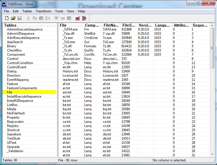Click the _7zCon.sfx file cell
Viewport: 217px width, 165px height.
pos(70,55)
